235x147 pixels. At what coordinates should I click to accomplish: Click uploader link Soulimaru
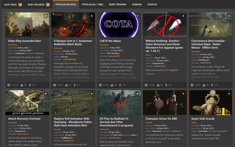(177, 131)
